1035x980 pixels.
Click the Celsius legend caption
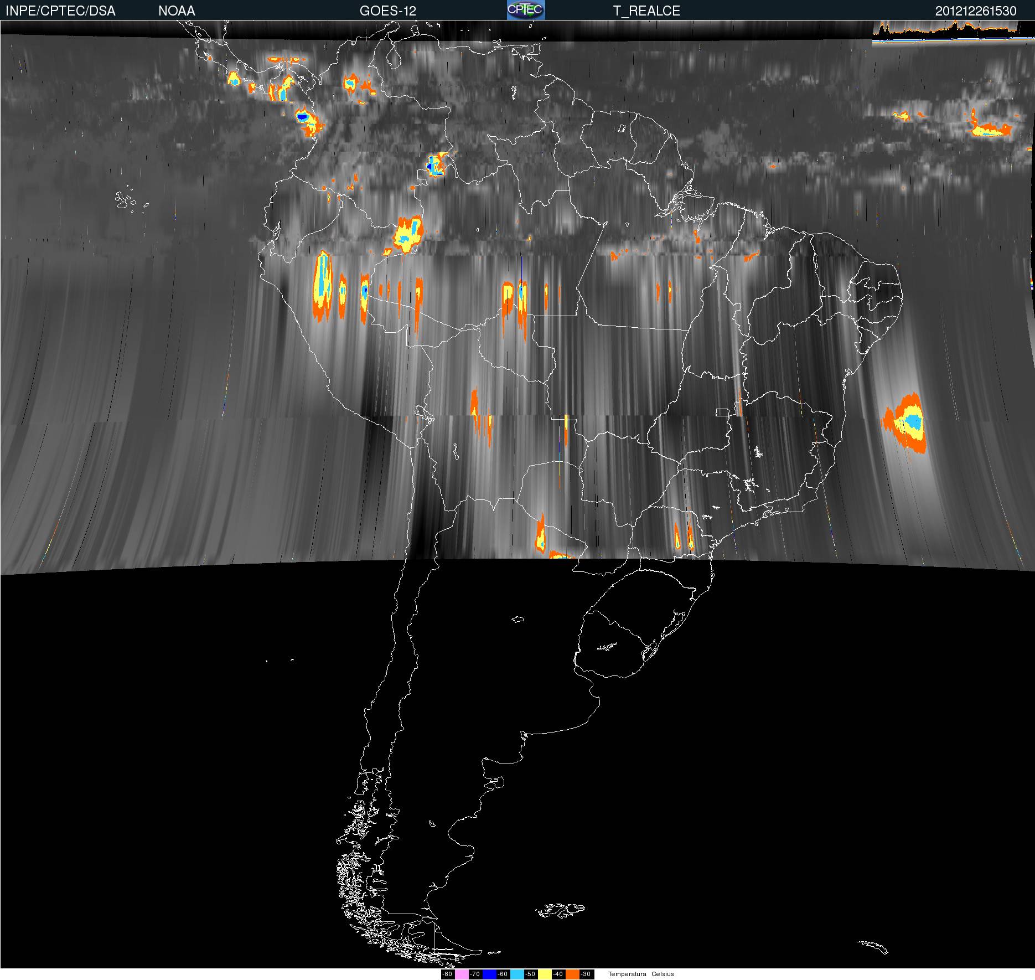pos(663,974)
